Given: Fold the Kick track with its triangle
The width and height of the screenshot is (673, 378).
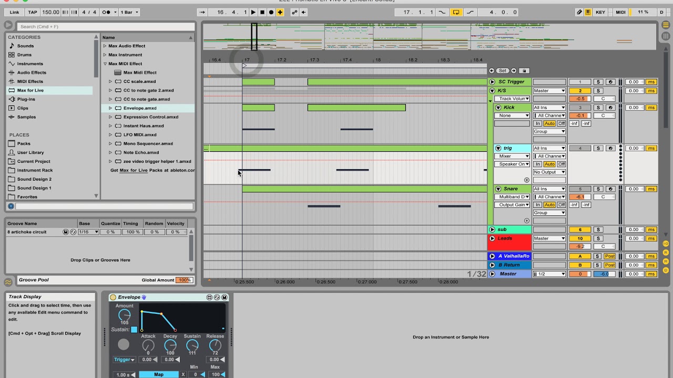Looking at the screenshot, I should 498,108.
